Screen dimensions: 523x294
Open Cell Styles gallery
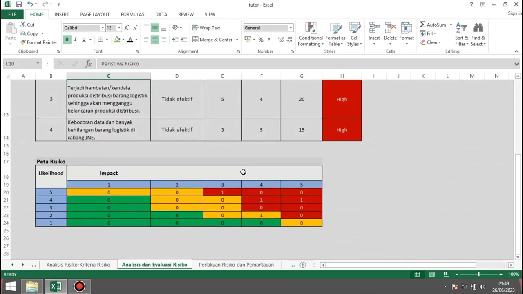pos(354,34)
